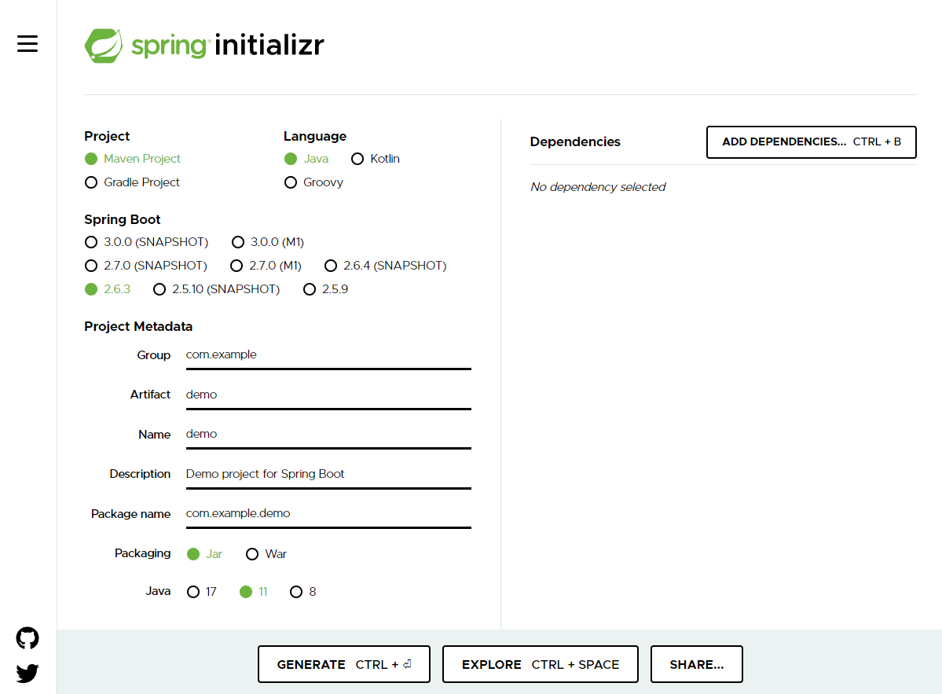Click the Explore button
Viewport: 942px width, 694px height.
pos(540,664)
